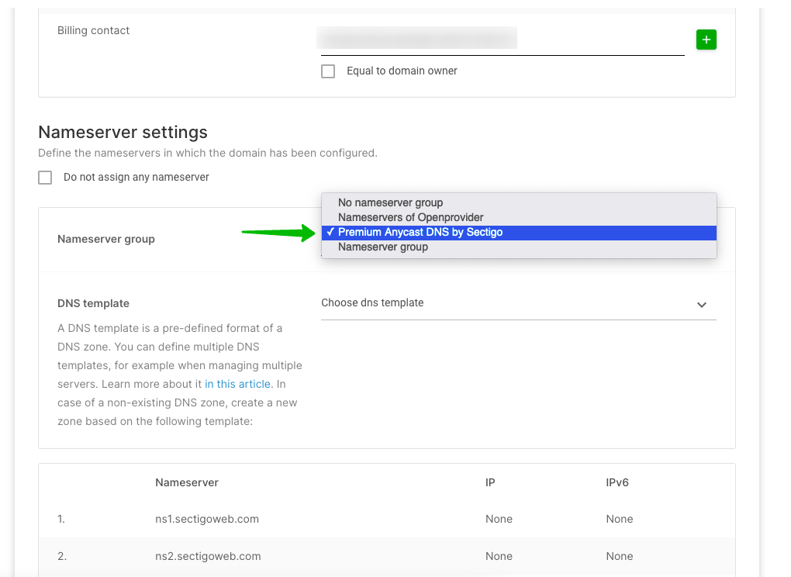Screen dimensions: 791x577
Task: Click ns1.sectigoweb.com nameserver cell
Action: click(207, 519)
